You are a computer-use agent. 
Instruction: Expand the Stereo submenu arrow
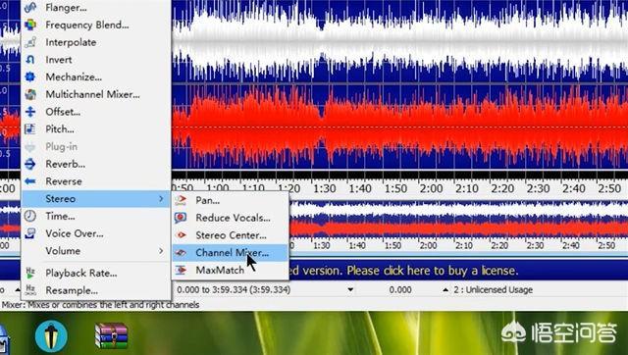pyautogui.click(x=161, y=199)
